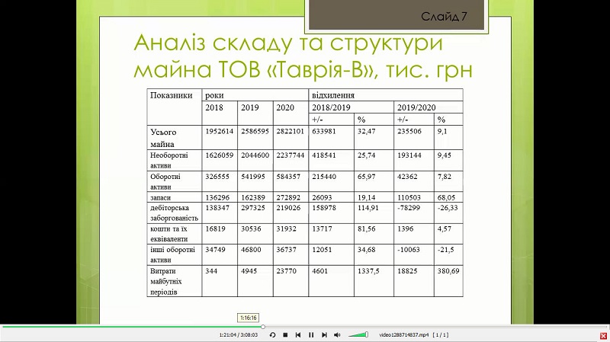Click the 1:16:16 seek time tooltip
The height and width of the screenshot is (342, 610).
(x=249, y=318)
